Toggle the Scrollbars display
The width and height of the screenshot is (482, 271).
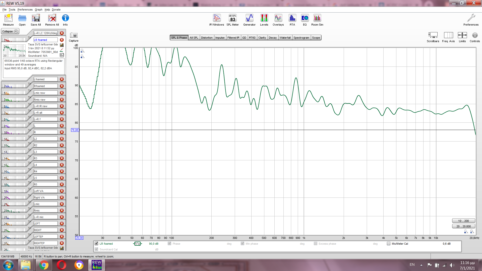433,35
